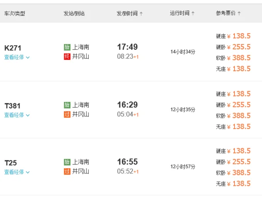Click the orange 过 icon for T381
The image size is (262, 201).
(x=67, y=114)
